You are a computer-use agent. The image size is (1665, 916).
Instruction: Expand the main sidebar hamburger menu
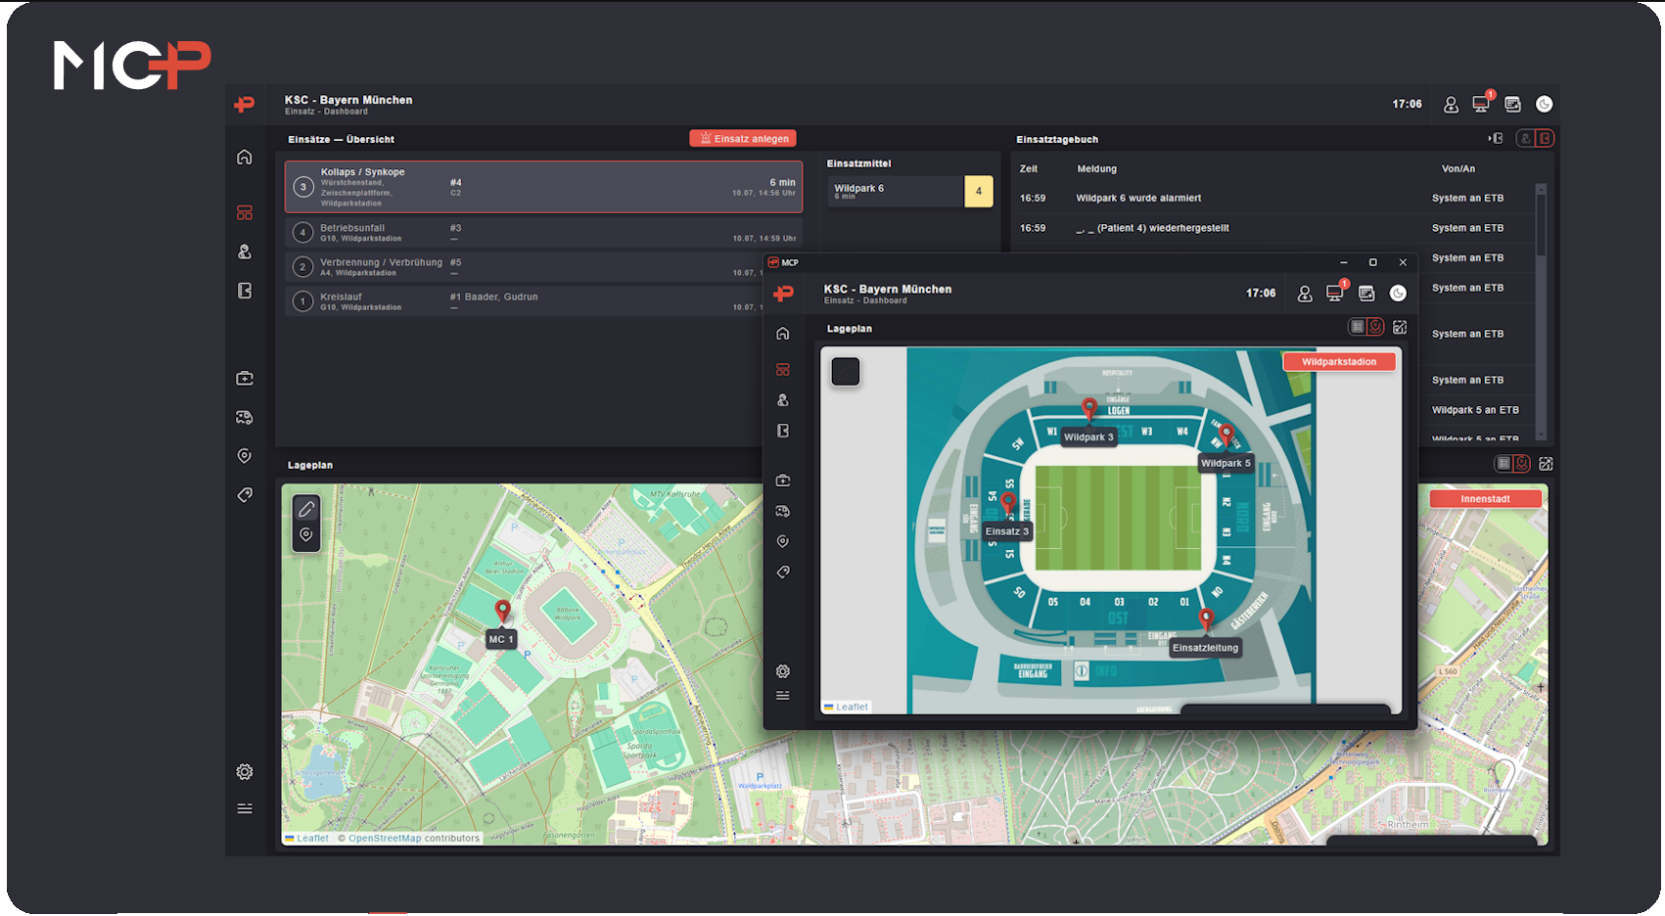(245, 809)
